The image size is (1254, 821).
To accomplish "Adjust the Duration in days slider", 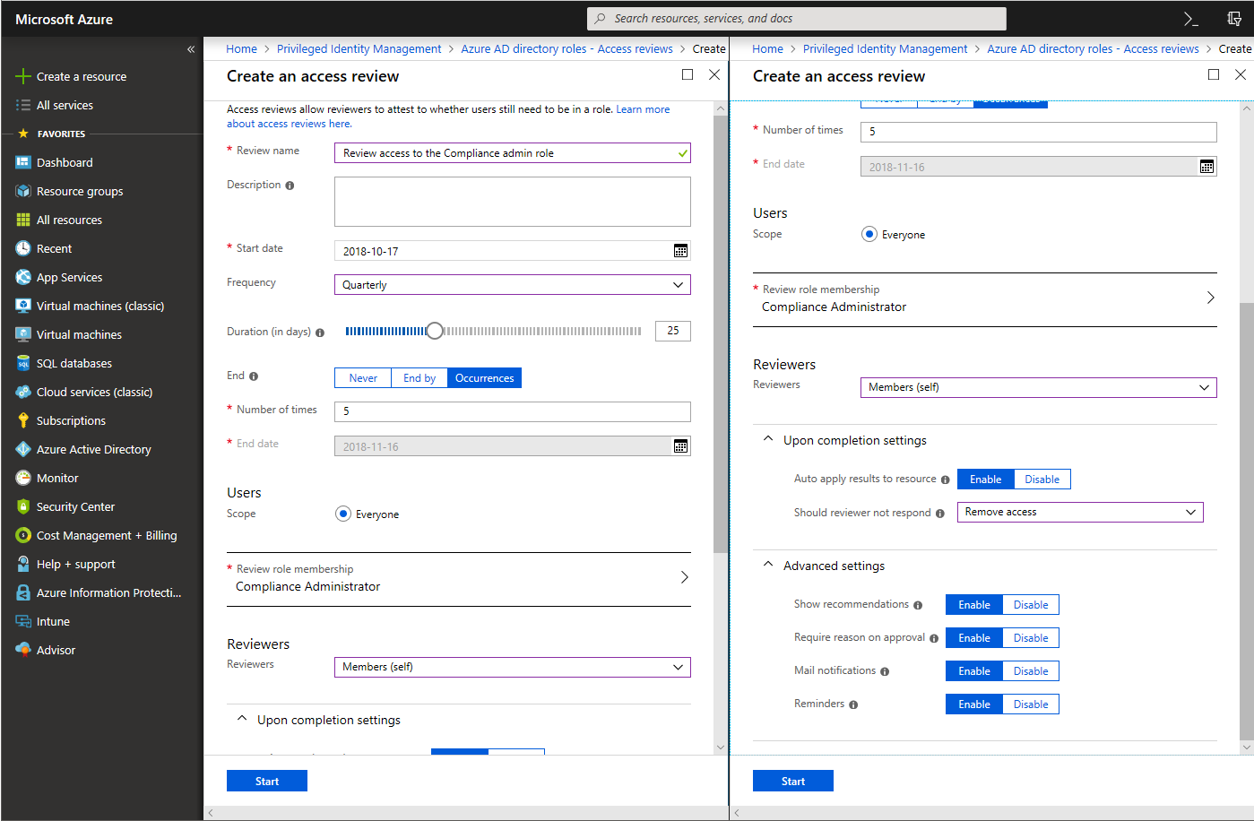I will [435, 330].
